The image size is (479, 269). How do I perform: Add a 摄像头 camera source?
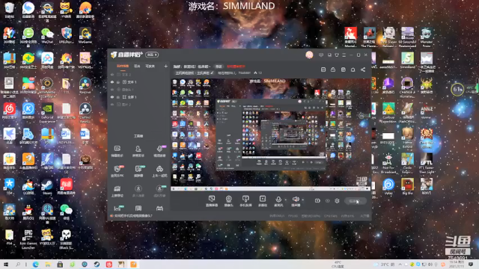228,201
